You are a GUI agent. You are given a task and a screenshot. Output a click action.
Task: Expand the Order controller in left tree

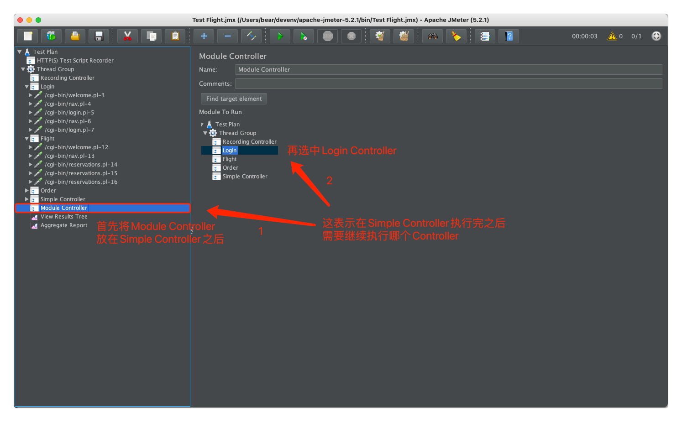27,191
